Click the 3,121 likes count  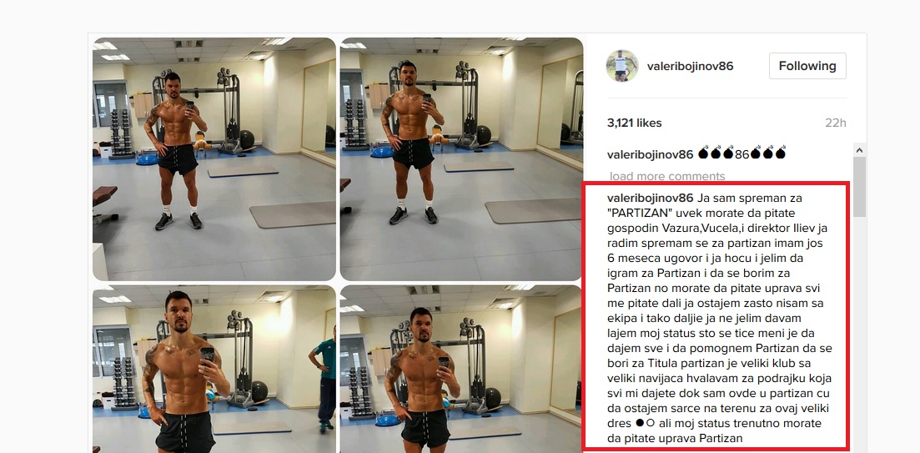click(x=634, y=123)
